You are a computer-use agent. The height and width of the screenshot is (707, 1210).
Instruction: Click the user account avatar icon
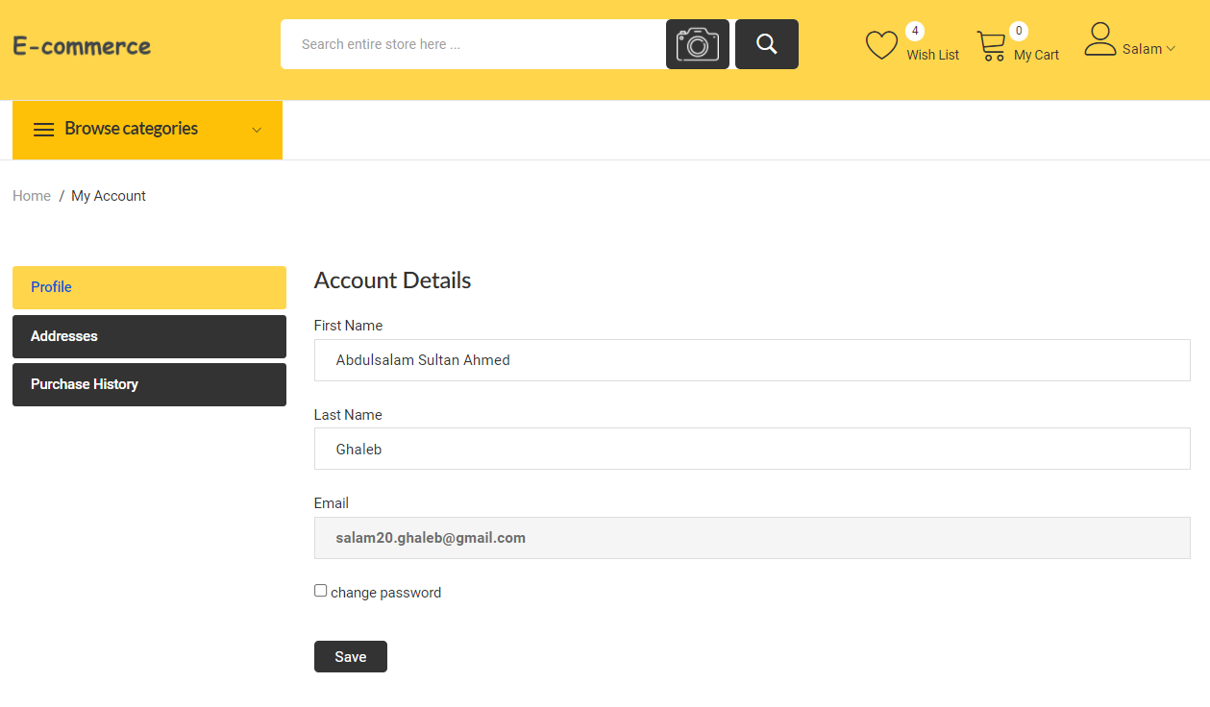pos(1099,38)
